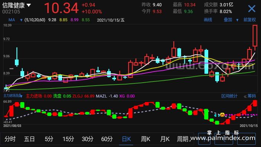Image resolution: width=261 pixels, height=147 pixels.
Task: Select the 日K daily chart tab
Action: tap(126, 139)
